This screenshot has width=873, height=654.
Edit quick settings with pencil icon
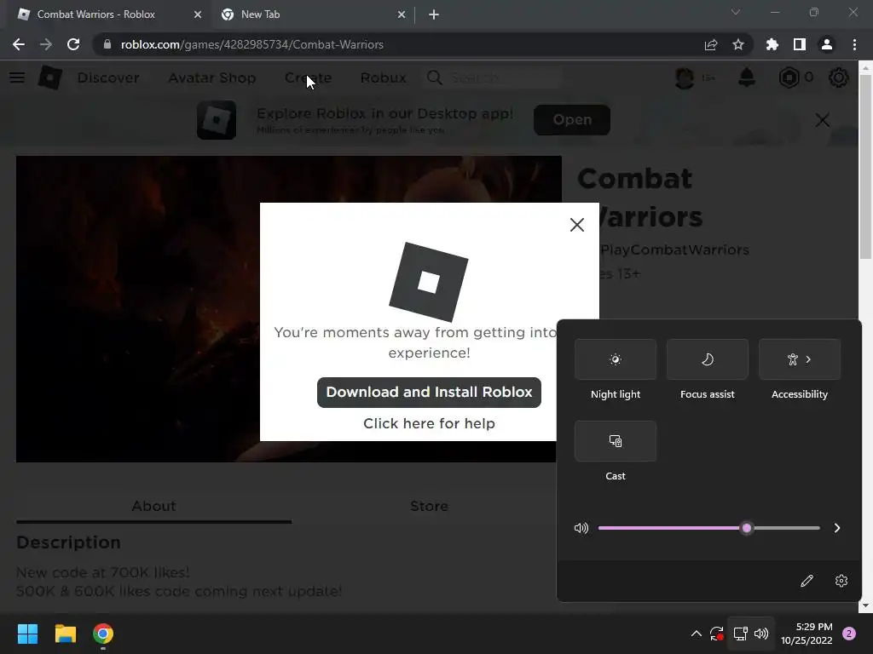click(x=807, y=581)
